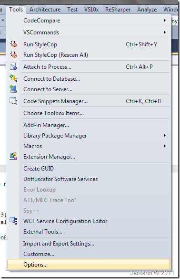This screenshot has width=180, height=279.
Task: Select CodeCompare menu entry
Action: (89, 21)
